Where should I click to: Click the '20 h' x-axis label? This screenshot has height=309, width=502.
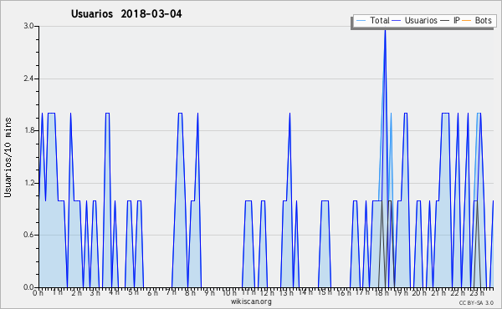point(419,293)
